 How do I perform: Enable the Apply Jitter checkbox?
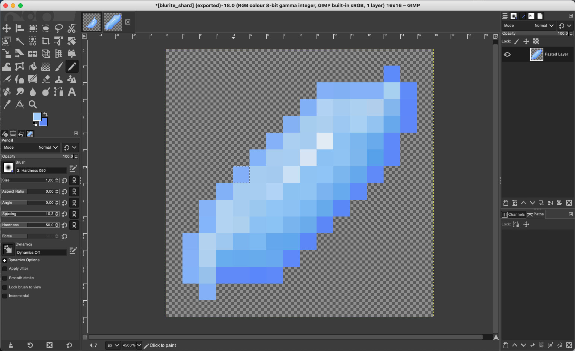(x=5, y=269)
